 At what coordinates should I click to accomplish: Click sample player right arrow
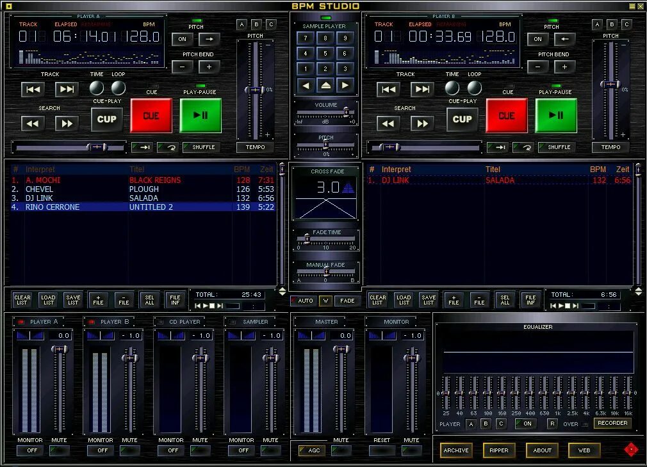pos(345,86)
